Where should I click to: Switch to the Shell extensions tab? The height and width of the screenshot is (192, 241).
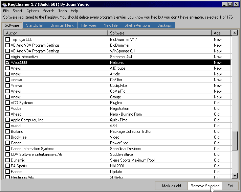(137, 25)
